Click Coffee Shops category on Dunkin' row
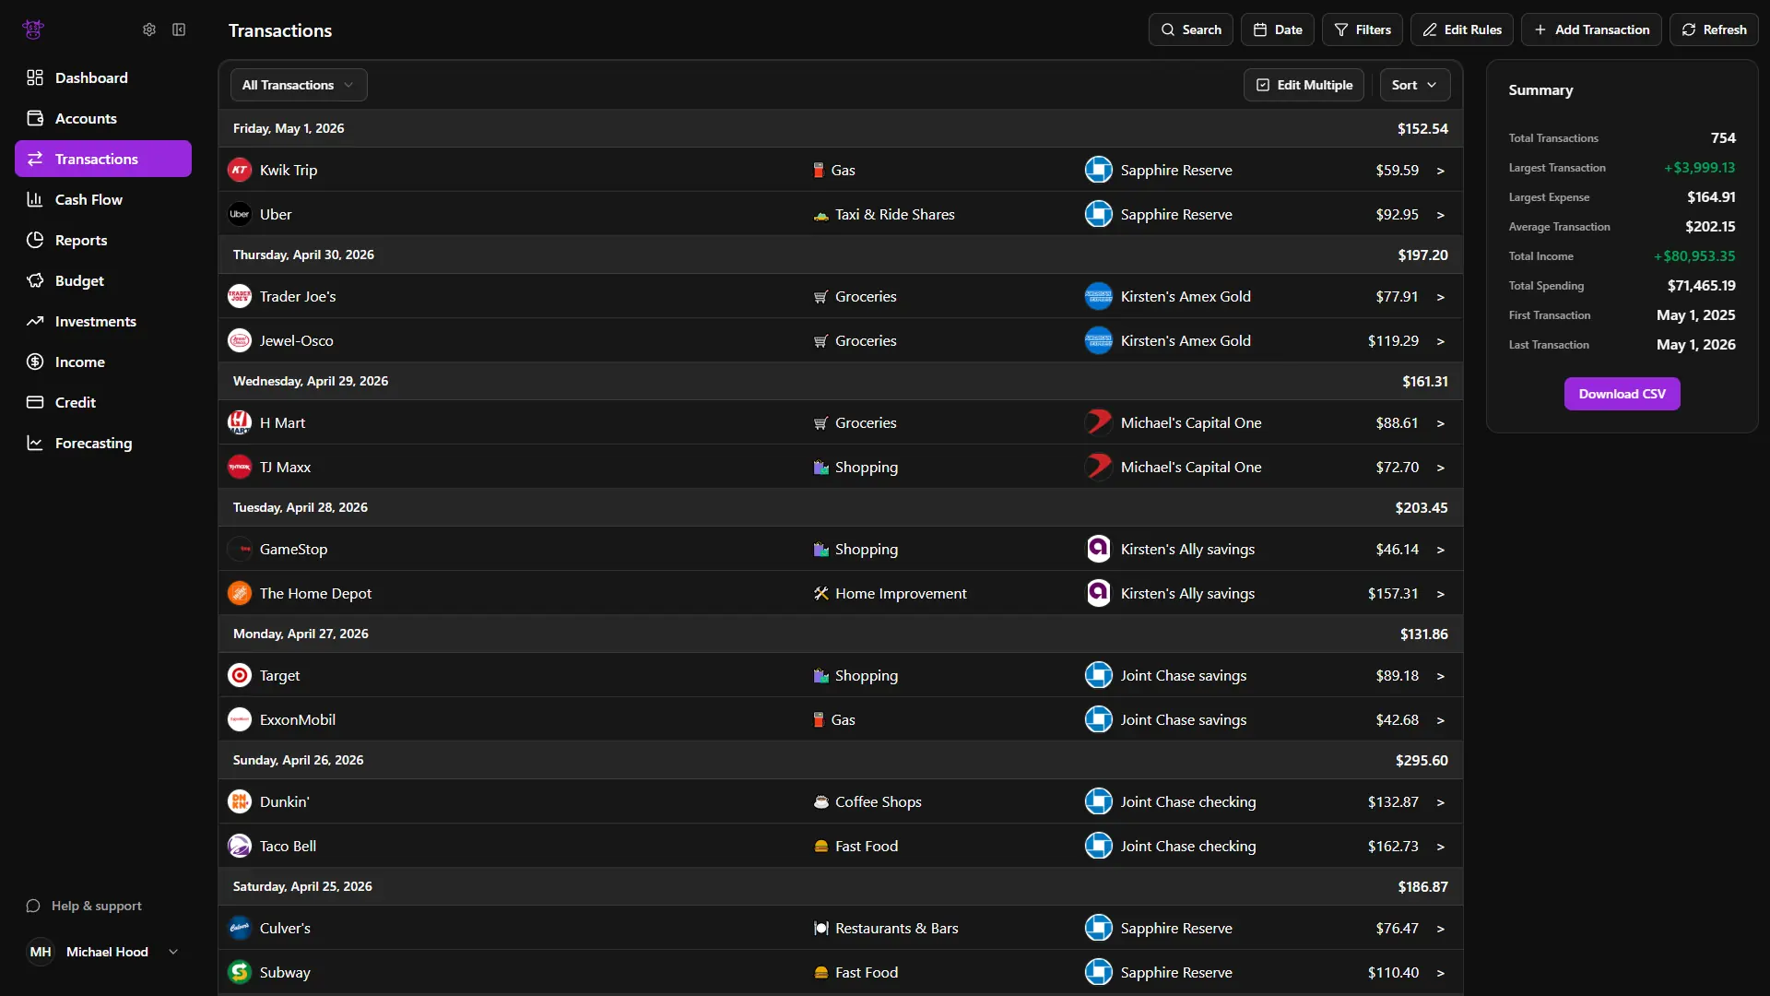The width and height of the screenshot is (1770, 996). pos(878,801)
